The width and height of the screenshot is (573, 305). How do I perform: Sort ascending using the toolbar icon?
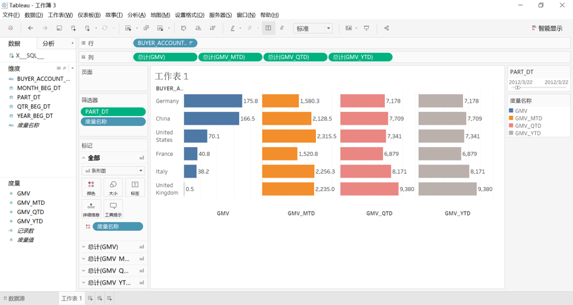(x=198, y=29)
